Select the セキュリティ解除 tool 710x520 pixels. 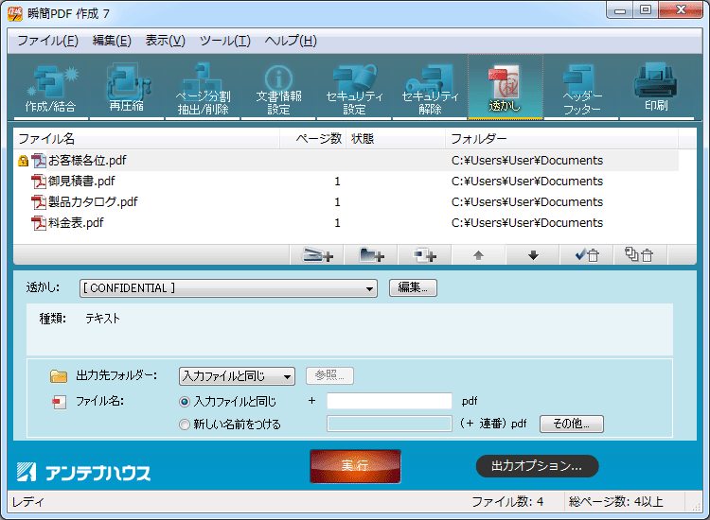pos(430,88)
